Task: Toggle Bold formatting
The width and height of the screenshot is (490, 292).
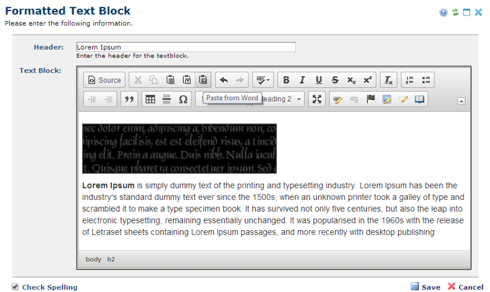Action: 286,80
